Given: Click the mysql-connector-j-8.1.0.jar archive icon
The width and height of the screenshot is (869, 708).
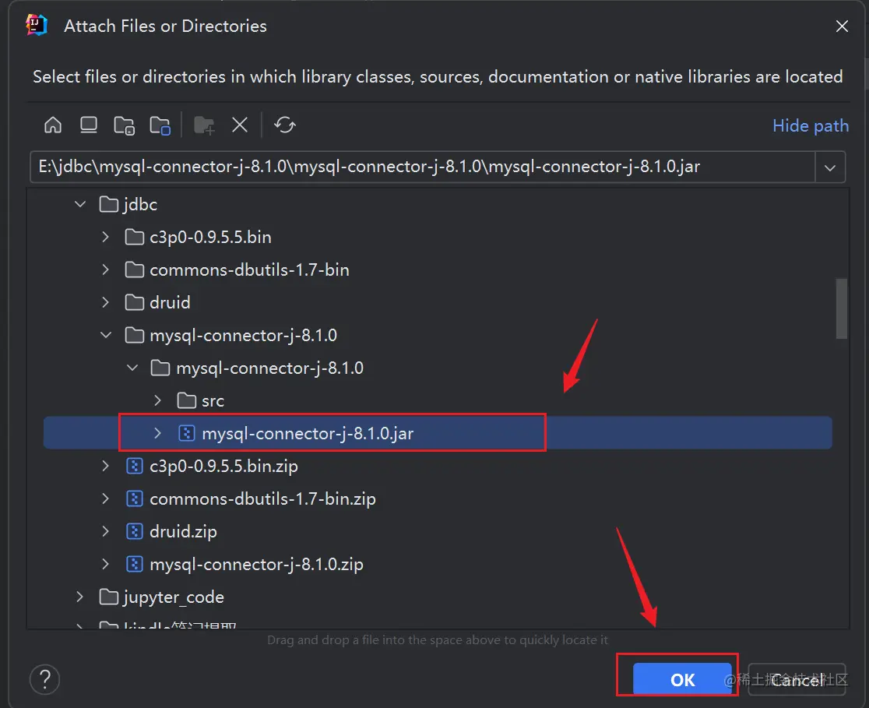Looking at the screenshot, I should click(187, 433).
